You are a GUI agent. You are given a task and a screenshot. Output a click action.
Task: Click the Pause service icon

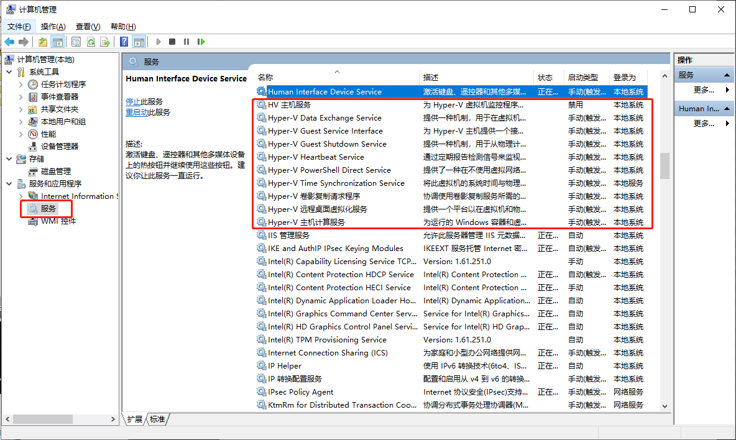(186, 42)
